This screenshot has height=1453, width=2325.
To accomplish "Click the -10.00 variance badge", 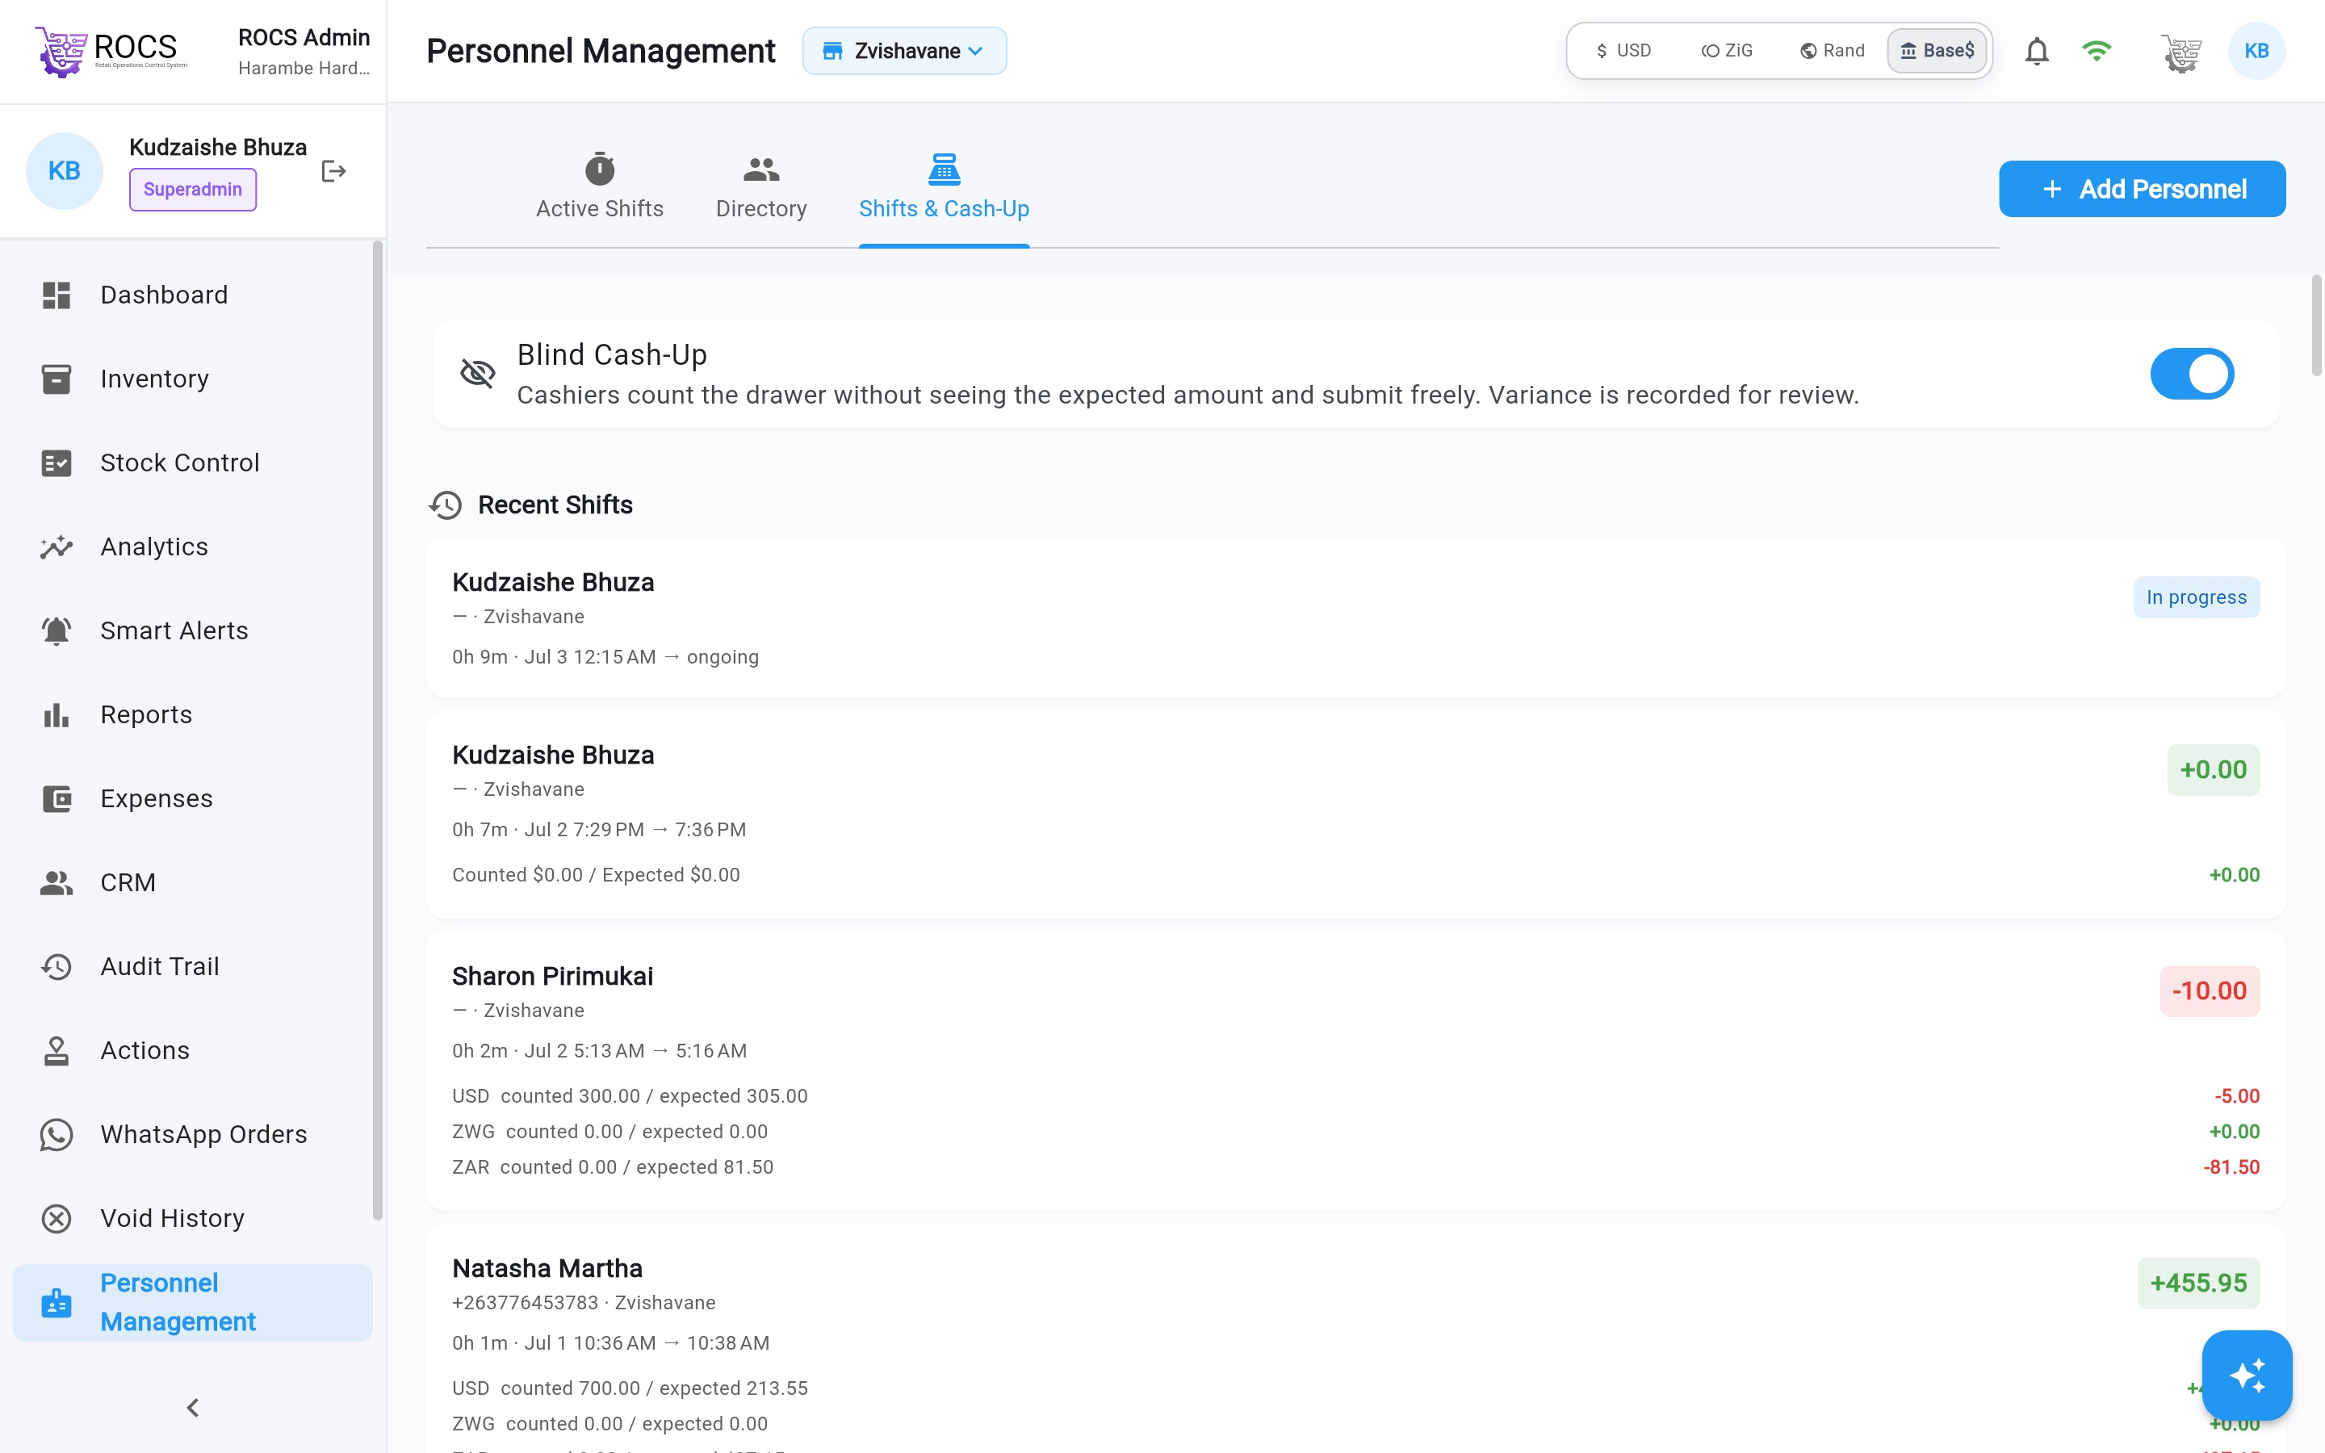I will pyautogui.click(x=2209, y=990).
